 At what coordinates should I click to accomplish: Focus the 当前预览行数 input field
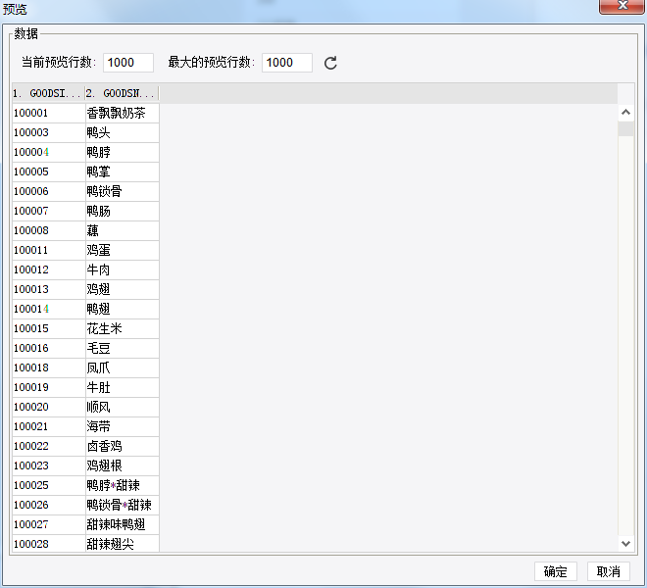pos(128,63)
